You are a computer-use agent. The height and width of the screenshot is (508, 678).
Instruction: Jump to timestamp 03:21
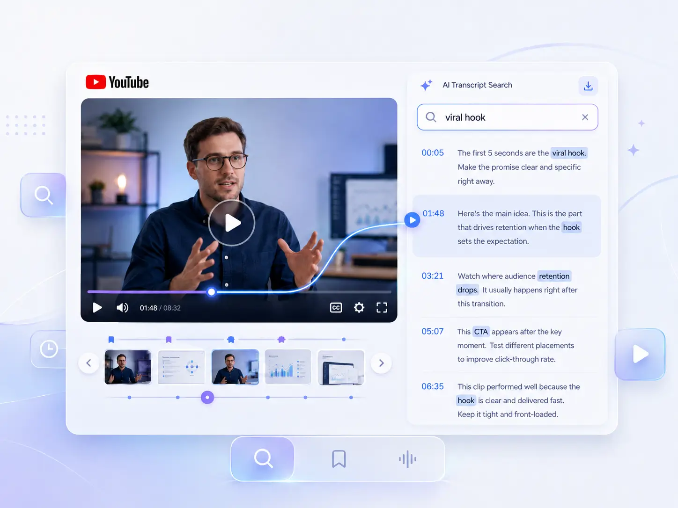(432, 276)
